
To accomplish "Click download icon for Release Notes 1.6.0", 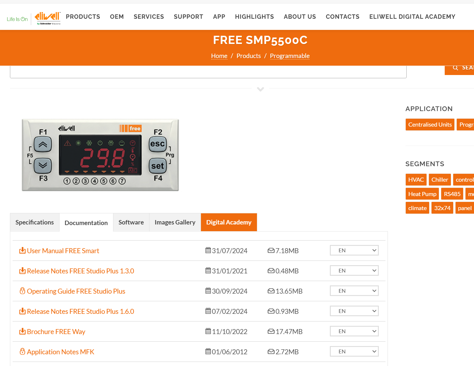I will click(22, 311).
